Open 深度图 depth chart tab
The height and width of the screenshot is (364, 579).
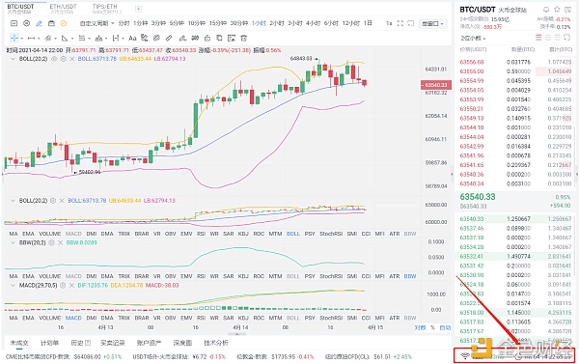(x=182, y=343)
